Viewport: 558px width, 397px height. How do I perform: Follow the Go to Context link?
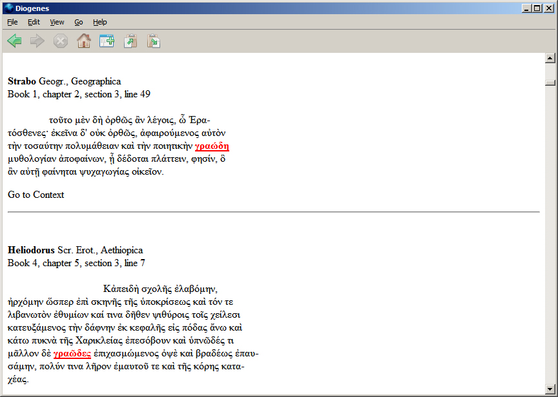[36, 195]
